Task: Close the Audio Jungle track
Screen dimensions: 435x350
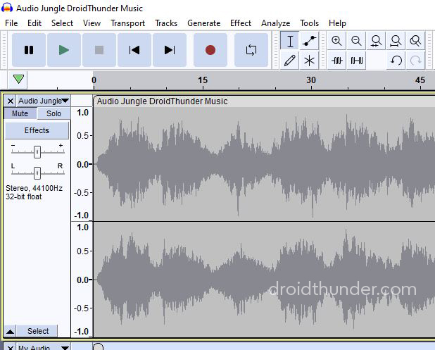Action: tap(11, 101)
